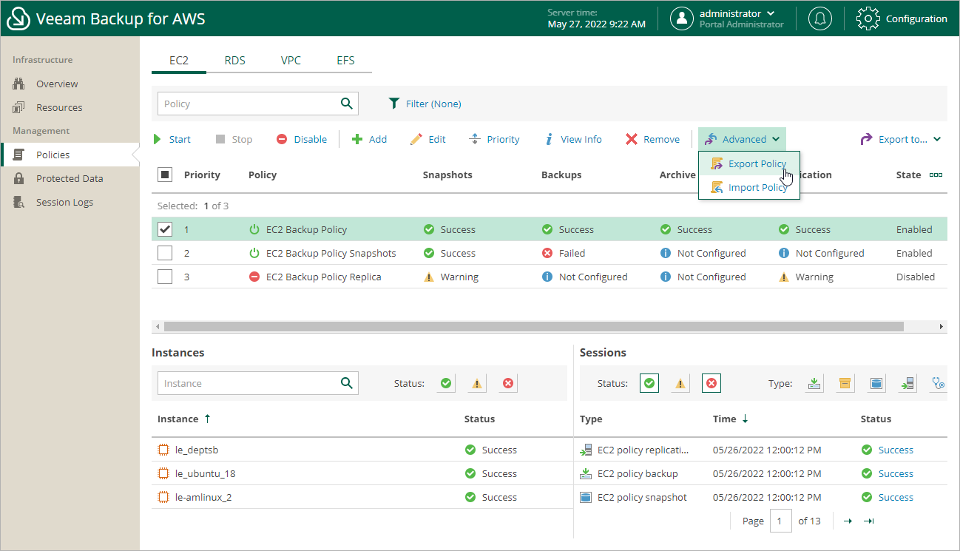Screen dimensions: 960x551
Task: Toggle the checkbox for EC2 Backup Policy Snapshots
Action: click(164, 253)
